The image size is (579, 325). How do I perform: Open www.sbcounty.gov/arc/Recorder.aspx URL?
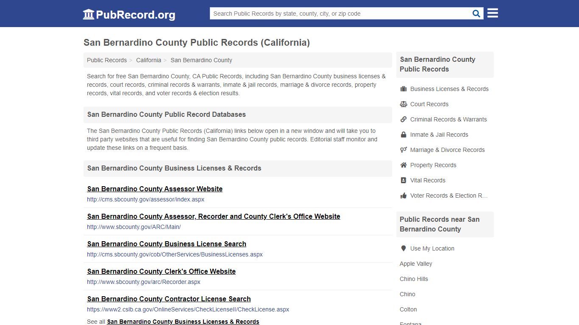coord(144,282)
